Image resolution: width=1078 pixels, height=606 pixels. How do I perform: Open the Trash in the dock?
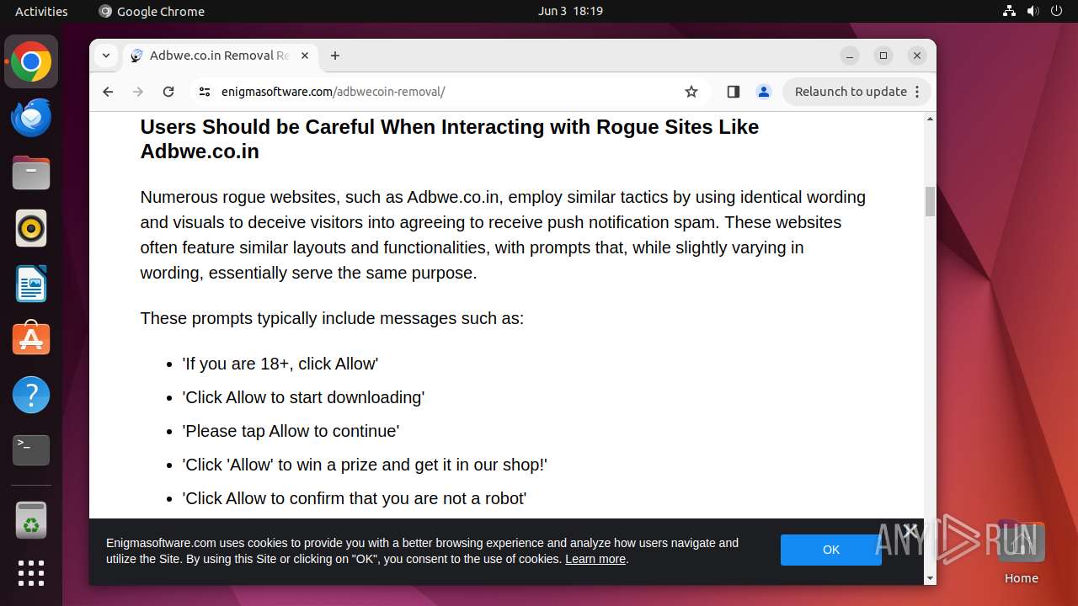[x=31, y=520]
